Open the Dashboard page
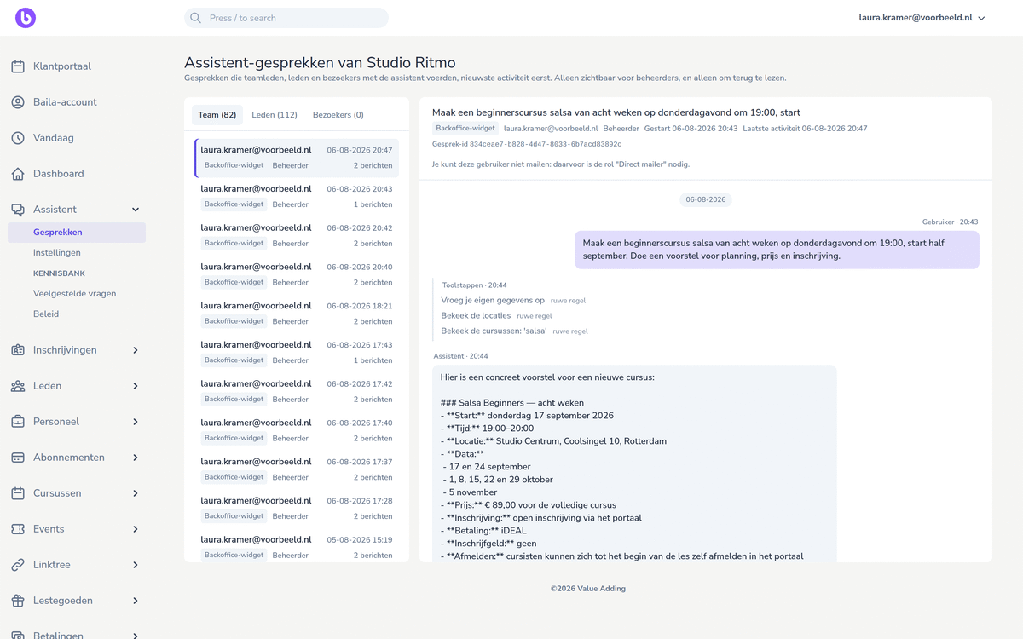The image size is (1023, 639). click(59, 174)
